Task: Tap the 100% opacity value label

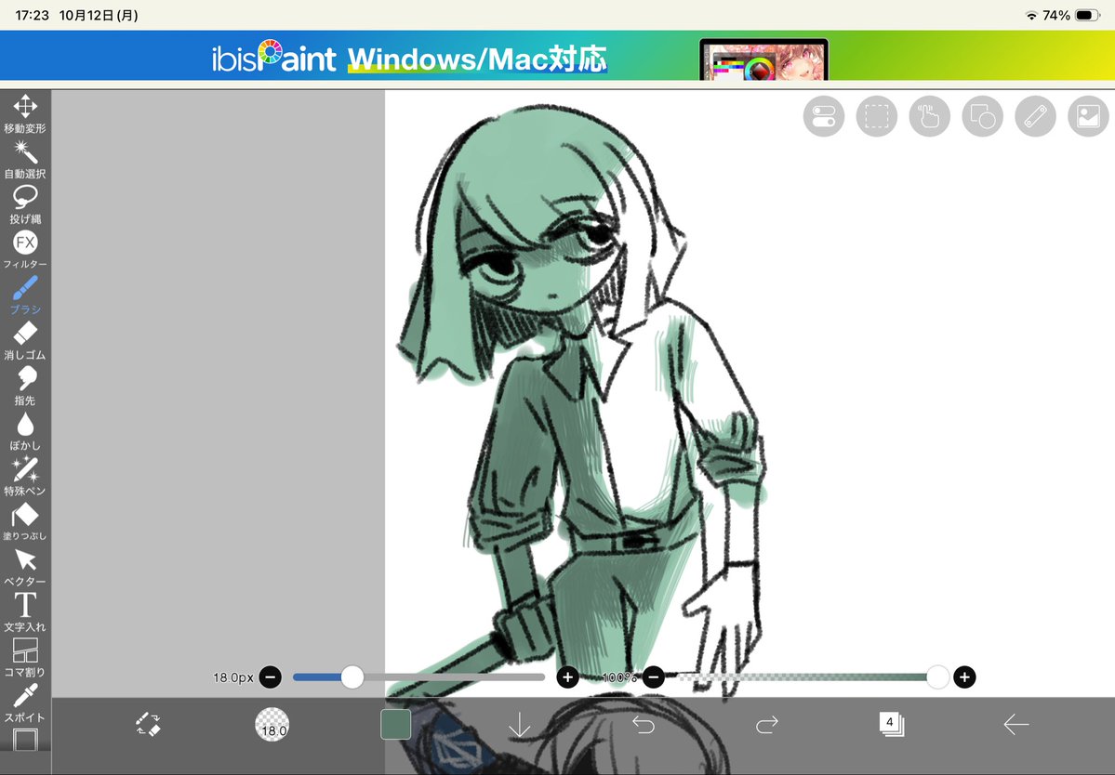Action: click(x=619, y=677)
